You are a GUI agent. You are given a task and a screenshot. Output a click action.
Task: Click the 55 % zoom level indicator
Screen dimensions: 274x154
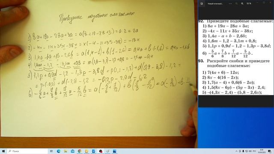(x=249, y=3)
